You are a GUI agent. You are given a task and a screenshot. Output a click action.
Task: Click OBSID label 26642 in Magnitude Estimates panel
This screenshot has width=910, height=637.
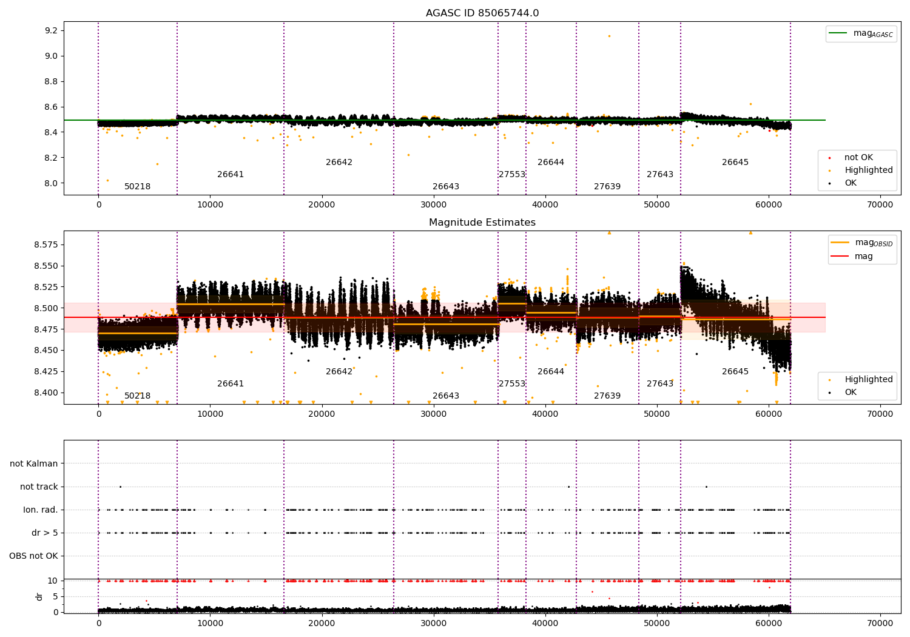[339, 372]
